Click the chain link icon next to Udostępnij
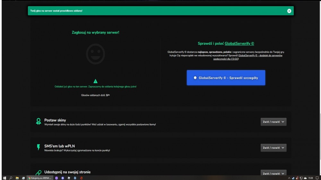Viewport: 321px width, 180px height. [x=39, y=173]
